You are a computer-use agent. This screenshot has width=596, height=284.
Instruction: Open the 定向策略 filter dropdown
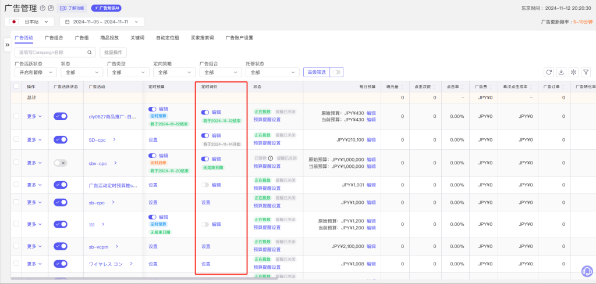point(175,73)
